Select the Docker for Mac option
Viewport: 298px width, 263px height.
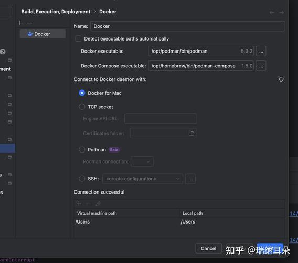(x=82, y=93)
